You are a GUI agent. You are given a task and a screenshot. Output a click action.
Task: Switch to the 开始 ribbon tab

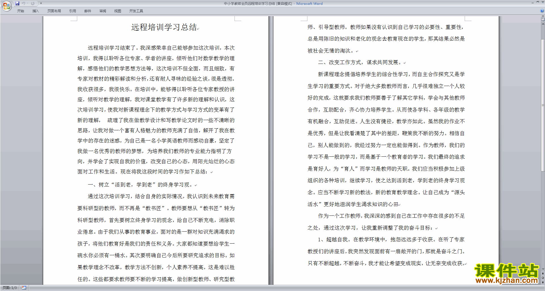20,11
